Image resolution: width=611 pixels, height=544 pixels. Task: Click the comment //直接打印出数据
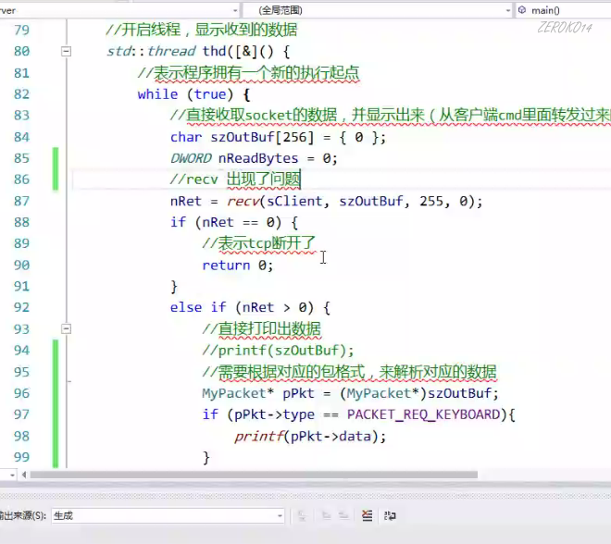(x=261, y=329)
